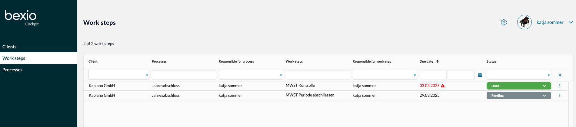Click the Work steps filter text field
The height and width of the screenshot is (127, 576).
click(x=318, y=75)
